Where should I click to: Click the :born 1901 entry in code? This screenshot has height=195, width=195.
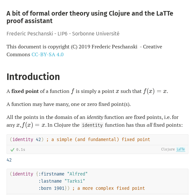pyautogui.click(x=51, y=188)
